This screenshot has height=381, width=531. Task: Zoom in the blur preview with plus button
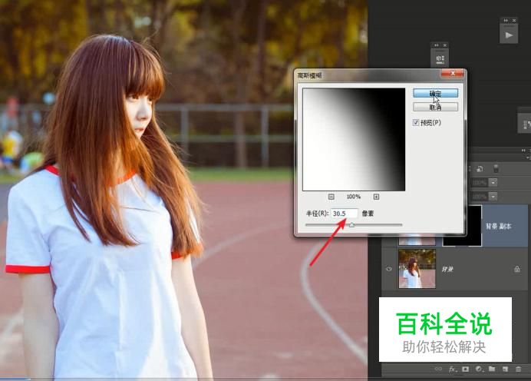(376, 197)
